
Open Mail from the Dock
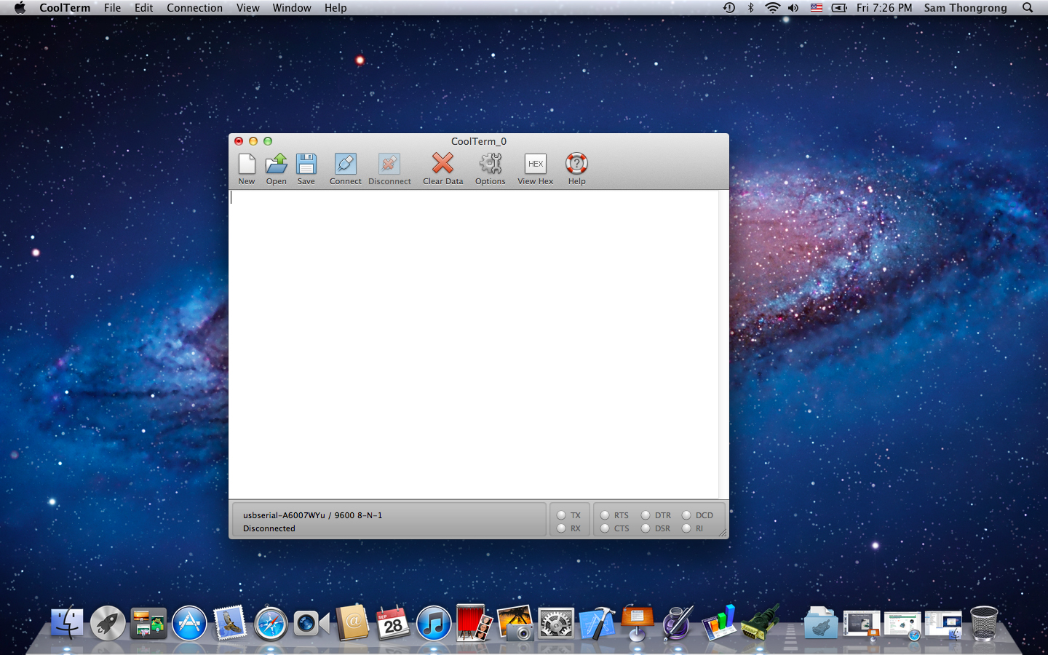click(x=230, y=624)
